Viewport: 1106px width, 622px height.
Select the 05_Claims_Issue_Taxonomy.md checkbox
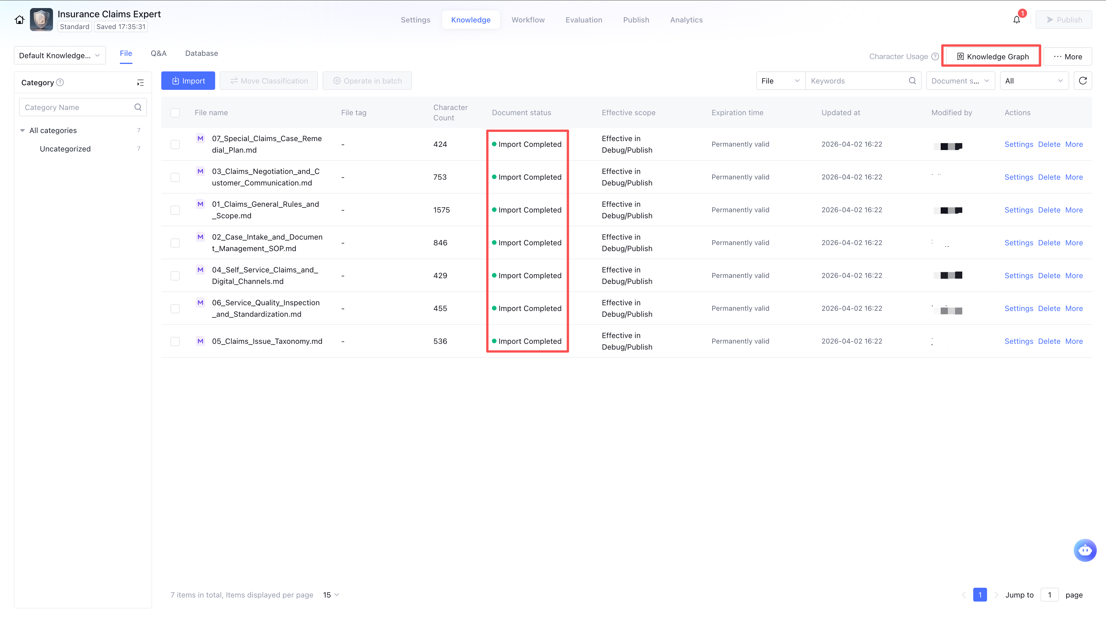(x=175, y=341)
